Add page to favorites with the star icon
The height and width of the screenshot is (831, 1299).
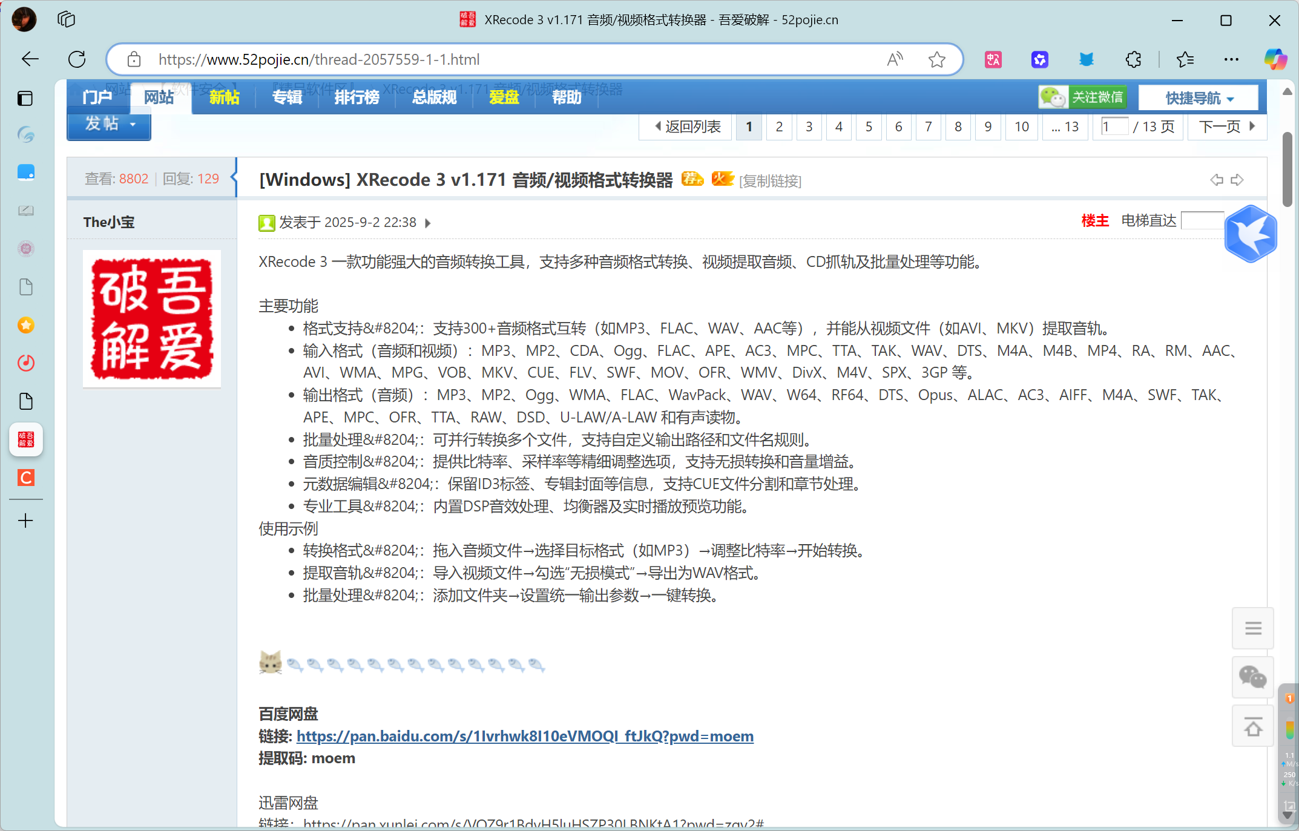[x=936, y=59]
